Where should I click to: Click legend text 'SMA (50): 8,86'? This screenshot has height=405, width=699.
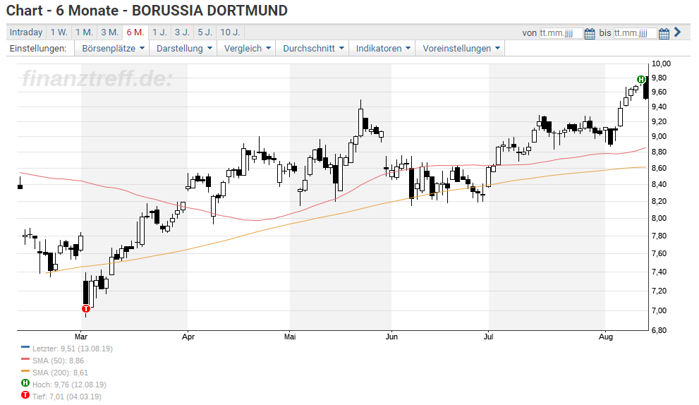coord(58,361)
